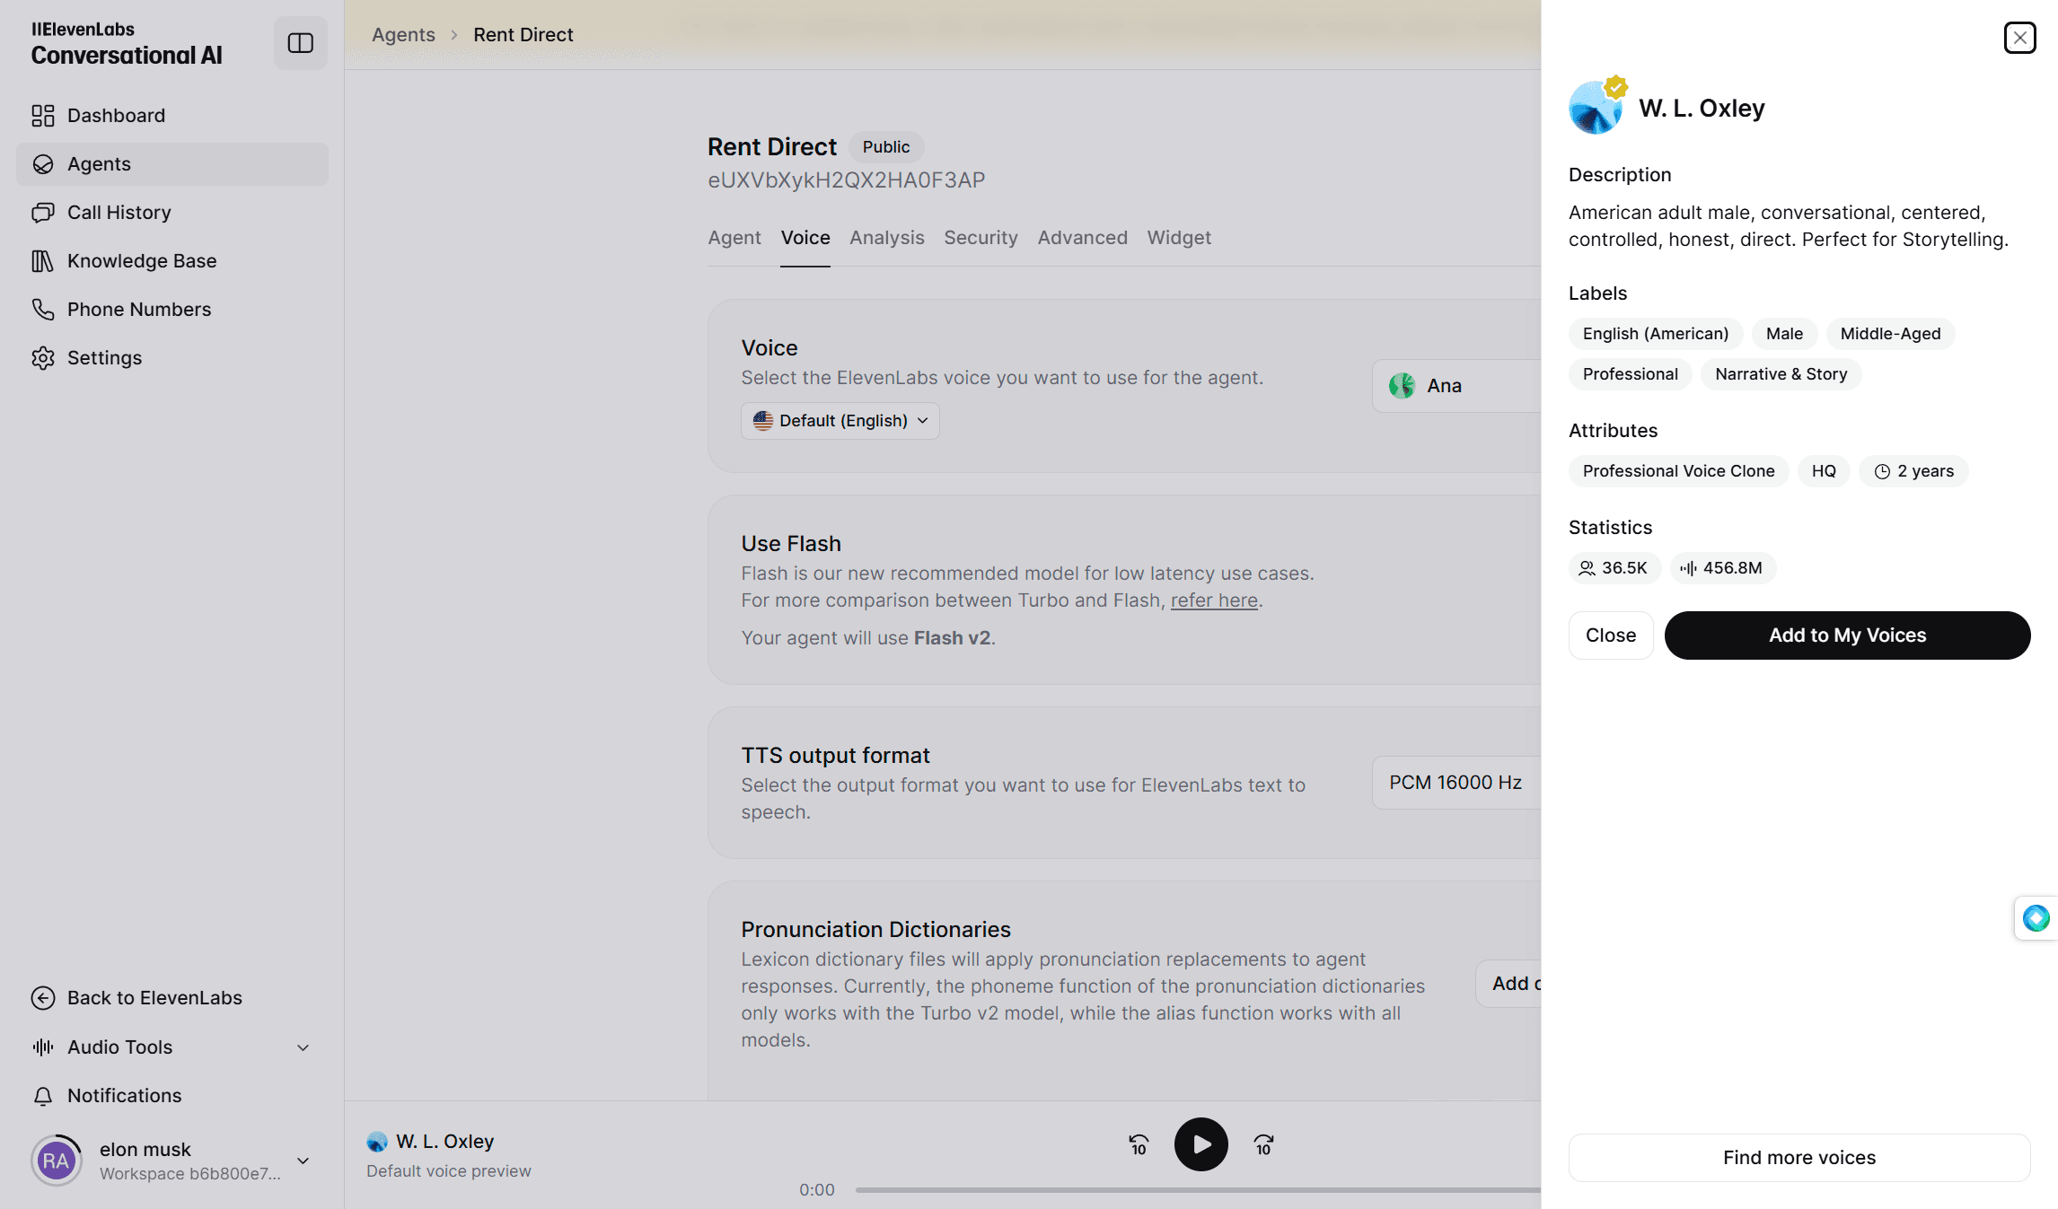
Task: Open the Security tab
Action: click(981, 238)
